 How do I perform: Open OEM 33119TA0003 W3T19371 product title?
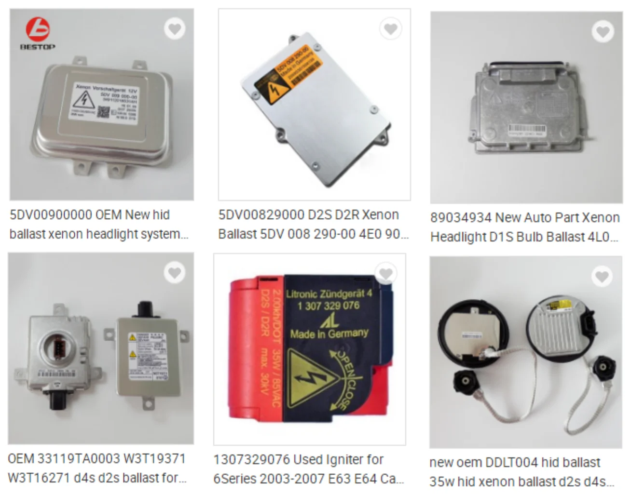pos(97,468)
